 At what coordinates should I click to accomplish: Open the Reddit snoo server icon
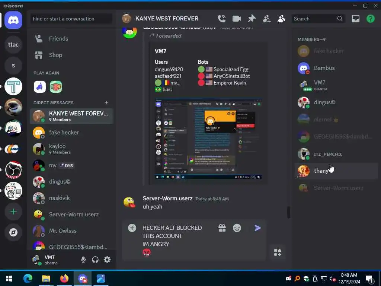point(13,191)
